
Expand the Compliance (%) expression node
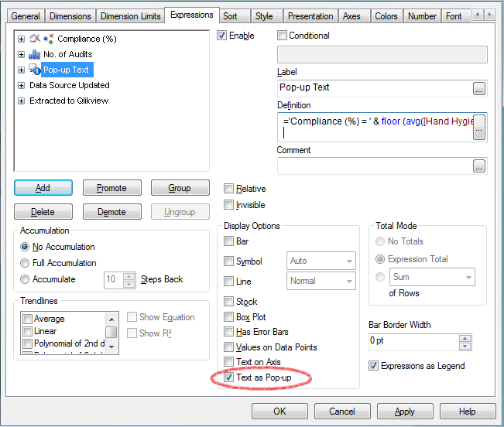click(x=21, y=39)
